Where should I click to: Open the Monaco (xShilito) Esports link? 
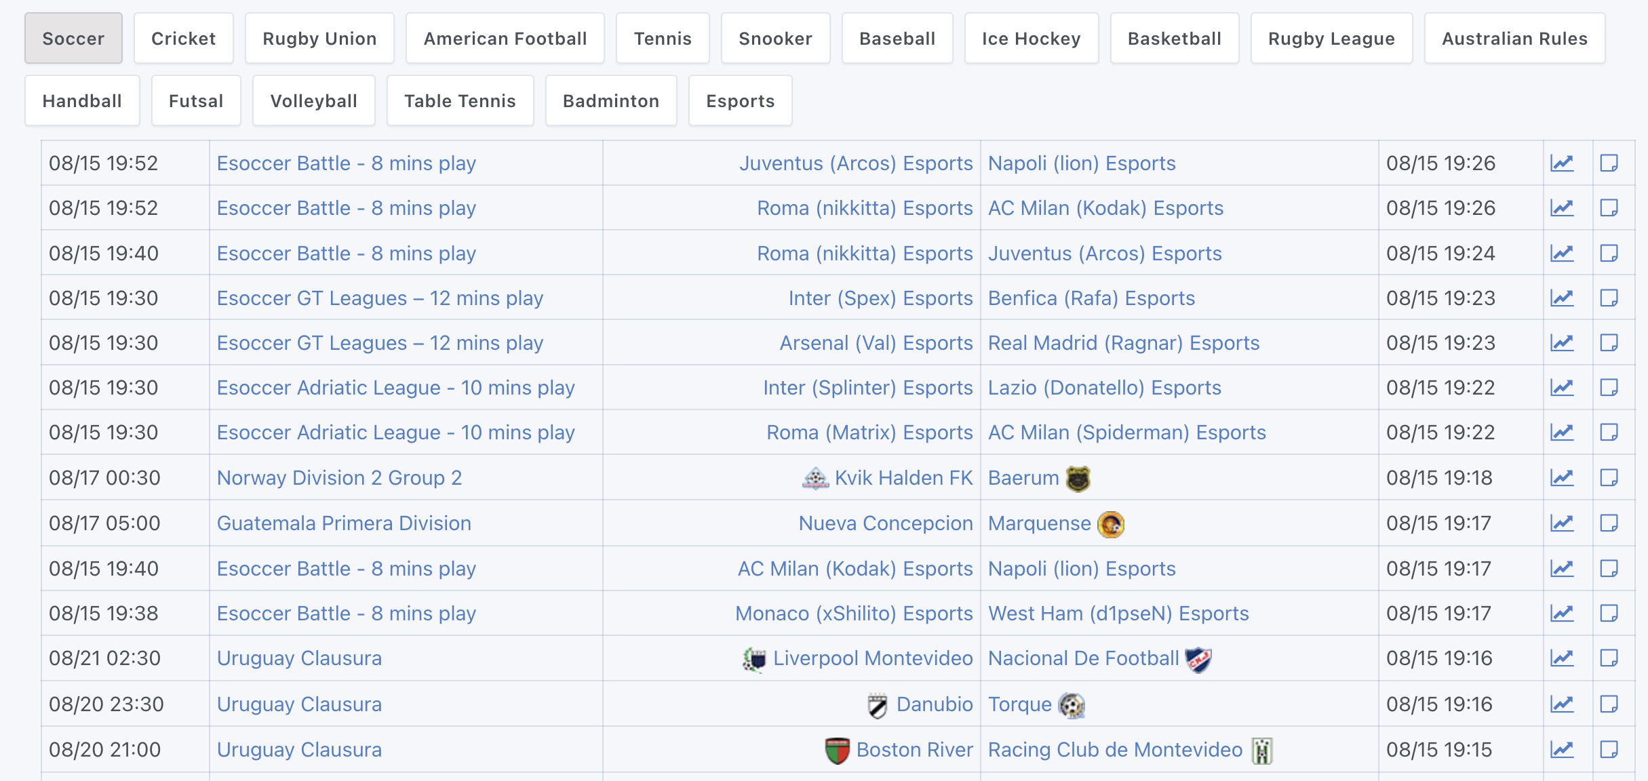pos(854,614)
